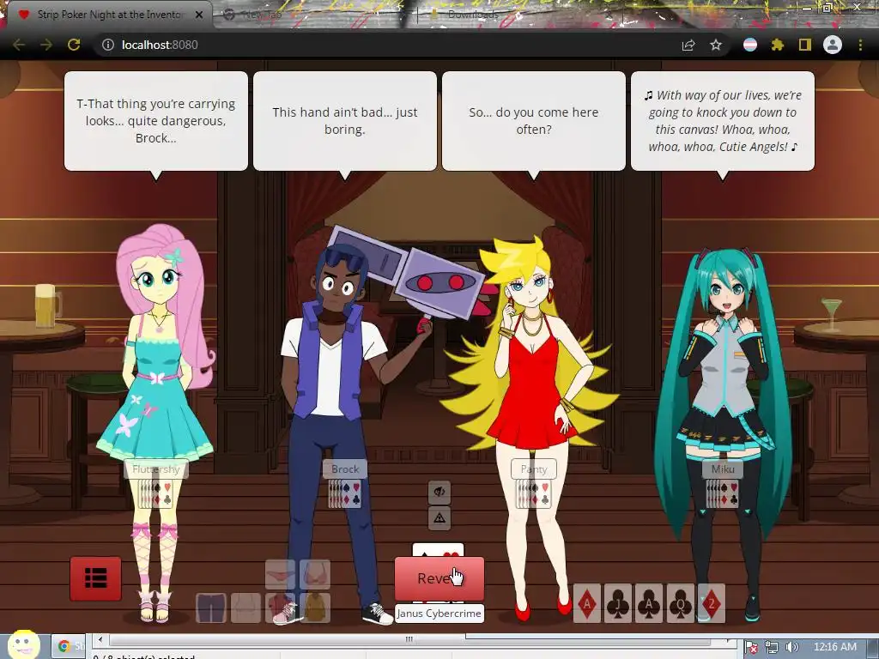Reload the localhost page
The image size is (879, 659).
pos(74,45)
